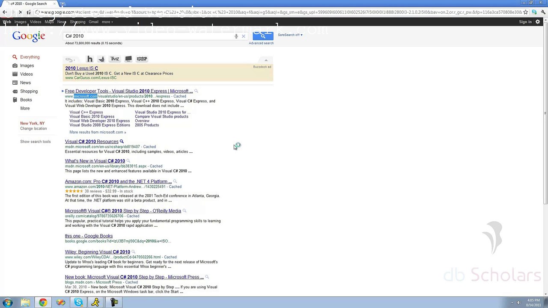
Task: Click Change location link
Action: 33,129
